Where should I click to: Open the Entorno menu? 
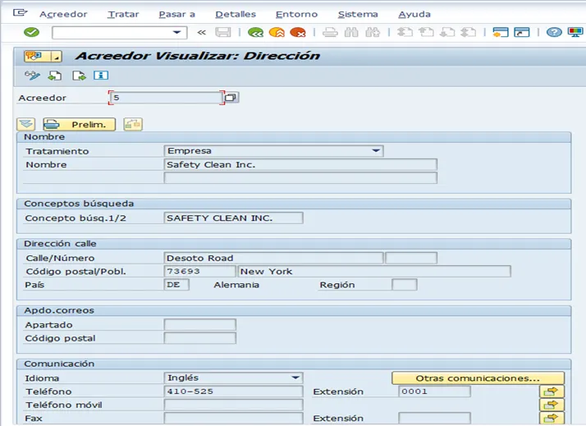[x=296, y=14]
